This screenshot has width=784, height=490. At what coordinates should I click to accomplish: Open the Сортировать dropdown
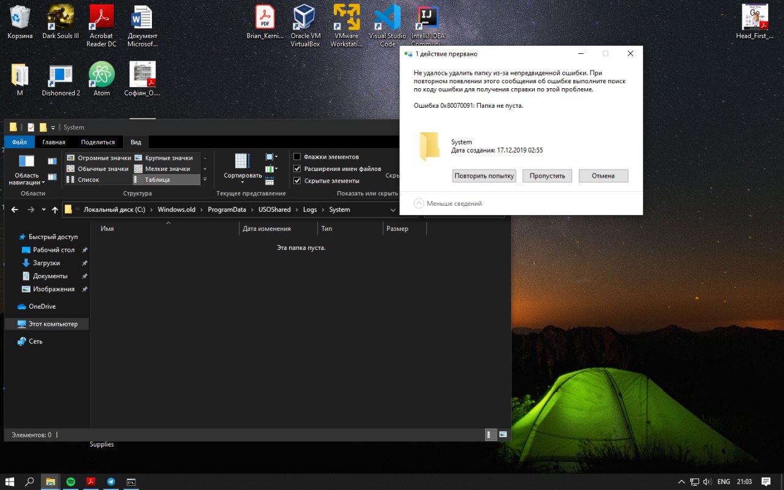point(243,169)
